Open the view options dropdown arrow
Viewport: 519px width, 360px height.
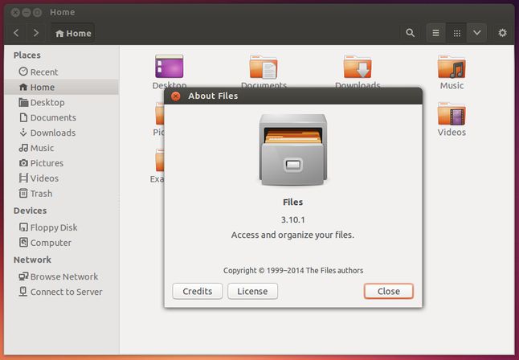click(476, 33)
